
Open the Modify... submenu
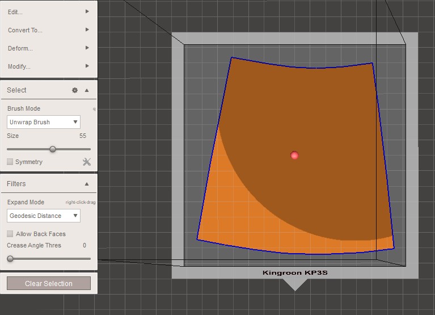(x=49, y=66)
